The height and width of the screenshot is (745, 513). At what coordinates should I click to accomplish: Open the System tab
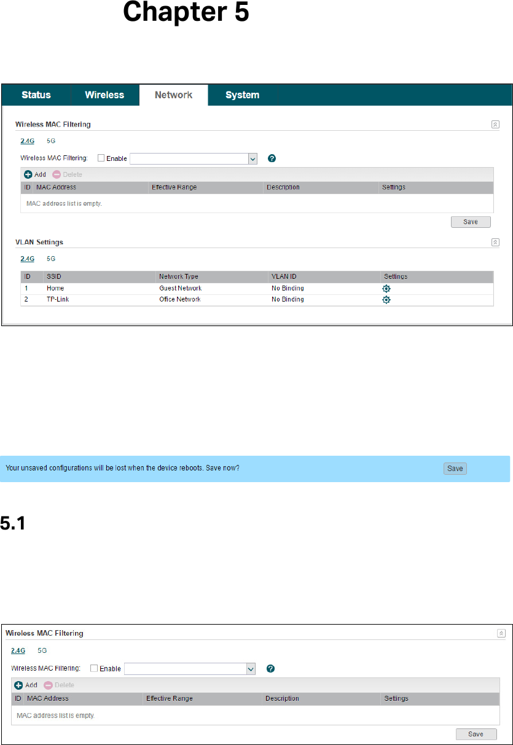click(x=242, y=95)
